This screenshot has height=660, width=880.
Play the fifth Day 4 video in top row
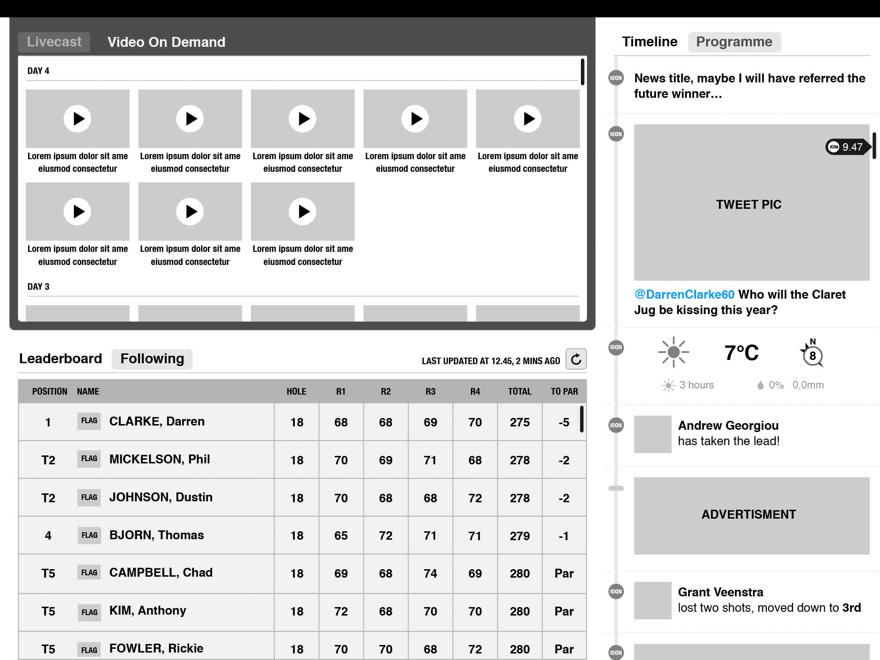[x=528, y=118]
